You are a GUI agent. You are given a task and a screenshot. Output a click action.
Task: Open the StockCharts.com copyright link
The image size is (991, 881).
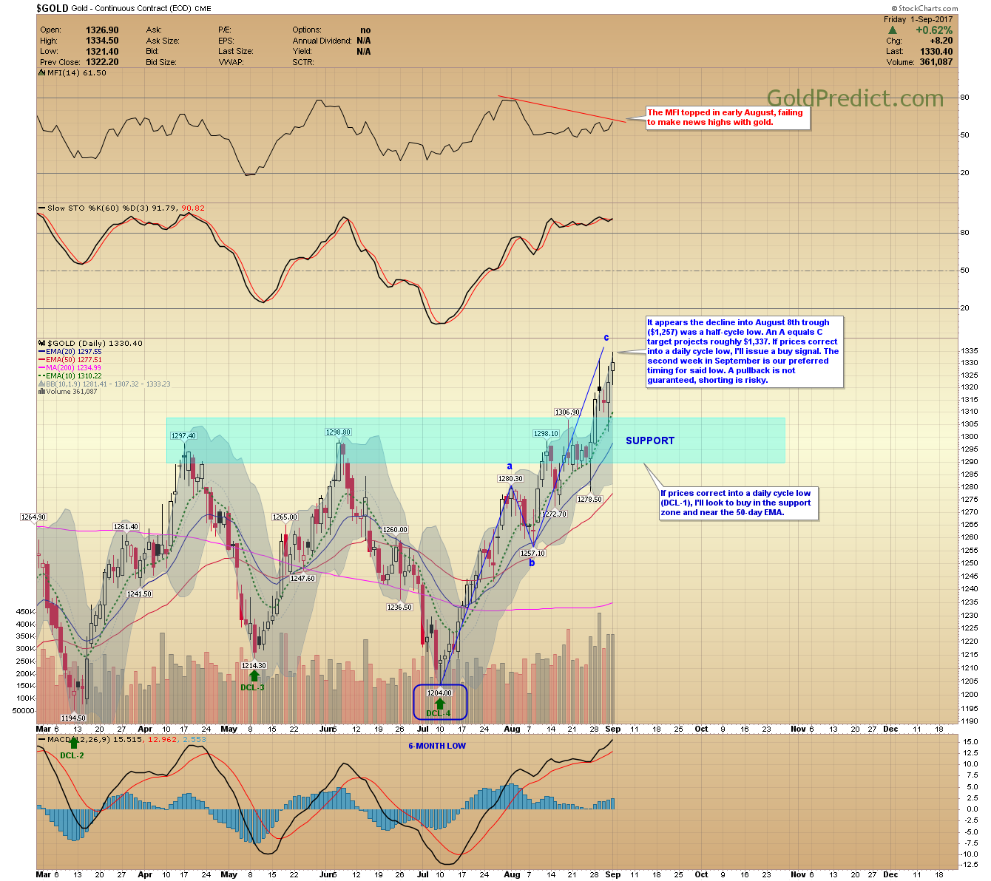click(x=923, y=9)
